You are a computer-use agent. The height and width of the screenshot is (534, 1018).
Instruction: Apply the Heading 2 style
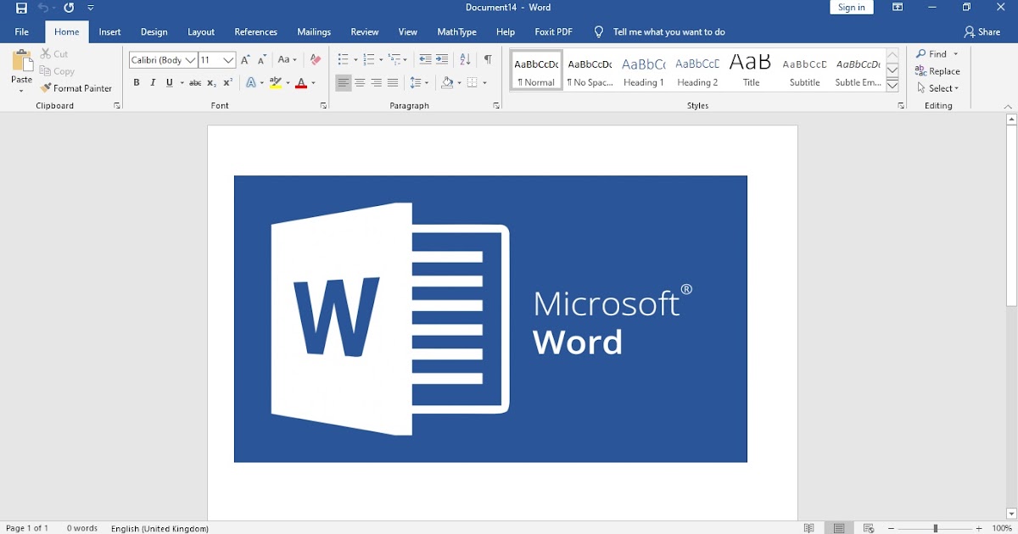click(697, 71)
